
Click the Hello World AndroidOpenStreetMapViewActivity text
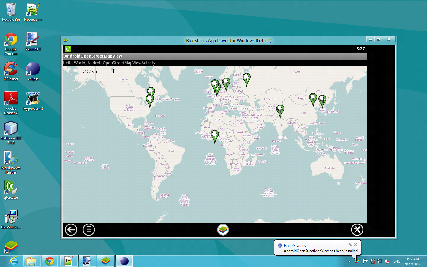click(110, 63)
